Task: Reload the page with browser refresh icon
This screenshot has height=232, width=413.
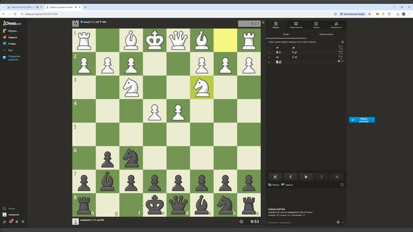Action: tap(15, 14)
